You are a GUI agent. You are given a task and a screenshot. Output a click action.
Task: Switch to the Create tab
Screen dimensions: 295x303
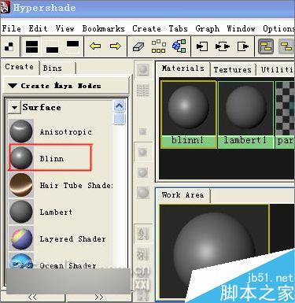[x=20, y=67]
